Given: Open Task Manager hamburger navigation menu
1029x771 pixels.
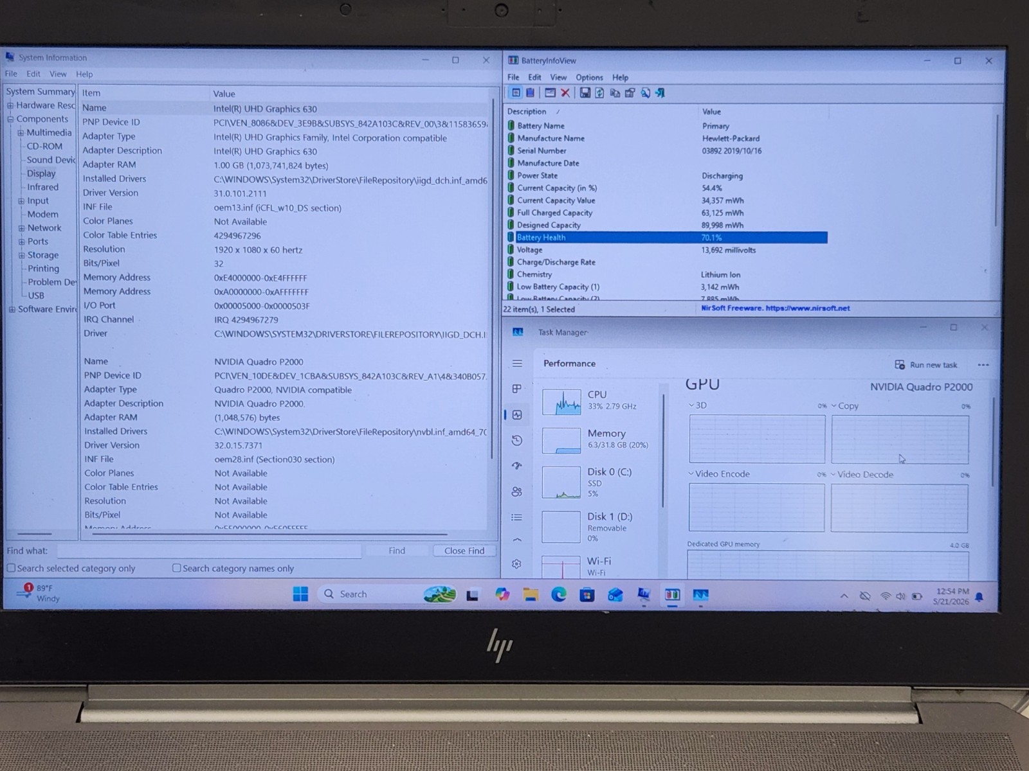Looking at the screenshot, I should pyautogui.click(x=517, y=364).
